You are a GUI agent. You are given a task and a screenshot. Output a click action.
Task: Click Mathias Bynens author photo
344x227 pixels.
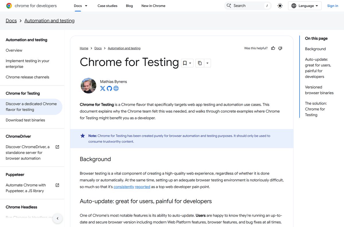pos(89,85)
